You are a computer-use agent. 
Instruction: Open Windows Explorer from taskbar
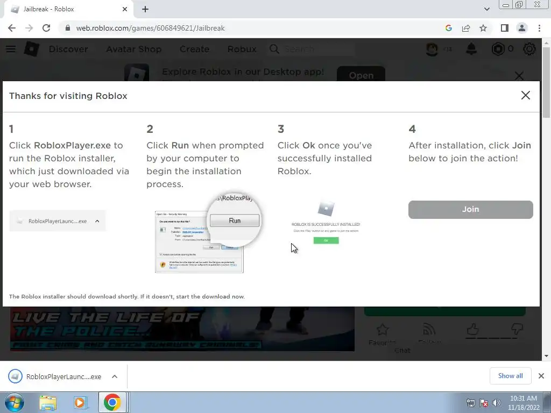point(48,403)
